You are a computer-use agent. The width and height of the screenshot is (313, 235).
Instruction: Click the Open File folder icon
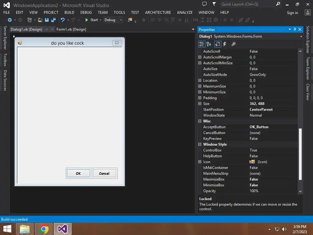(x=40, y=20)
